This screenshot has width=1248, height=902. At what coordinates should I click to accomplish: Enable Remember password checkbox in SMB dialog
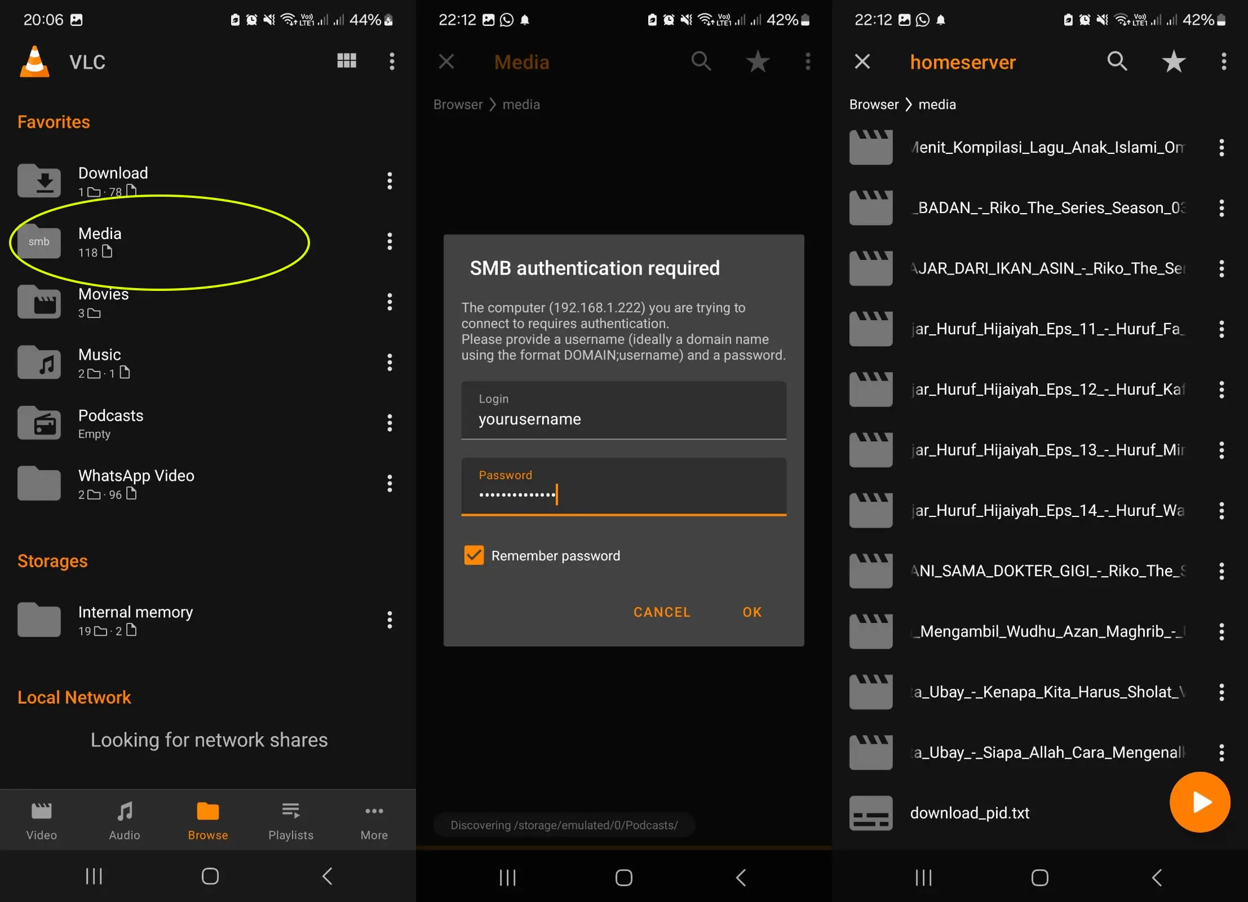[x=473, y=555]
